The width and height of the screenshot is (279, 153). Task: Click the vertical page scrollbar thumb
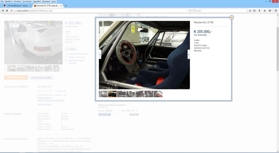coord(277,49)
